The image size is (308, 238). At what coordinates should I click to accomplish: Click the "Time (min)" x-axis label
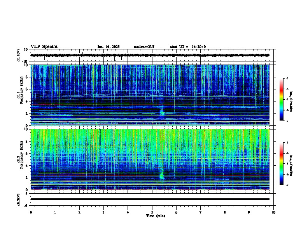[156, 216]
